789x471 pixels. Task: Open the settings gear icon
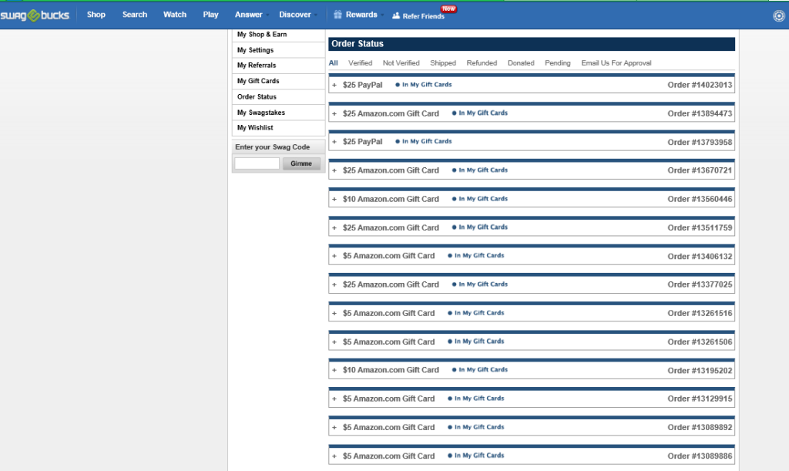click(778, 16)
